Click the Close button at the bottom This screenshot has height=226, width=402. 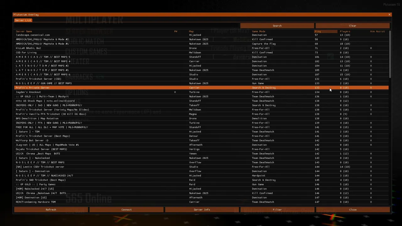coord(352,210)
